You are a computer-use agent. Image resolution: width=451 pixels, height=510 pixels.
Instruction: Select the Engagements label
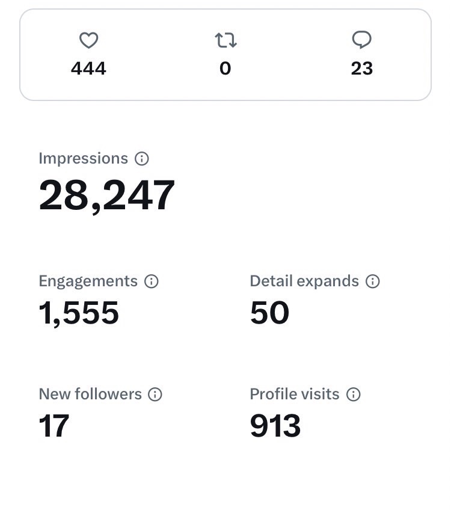click(88, 281)
